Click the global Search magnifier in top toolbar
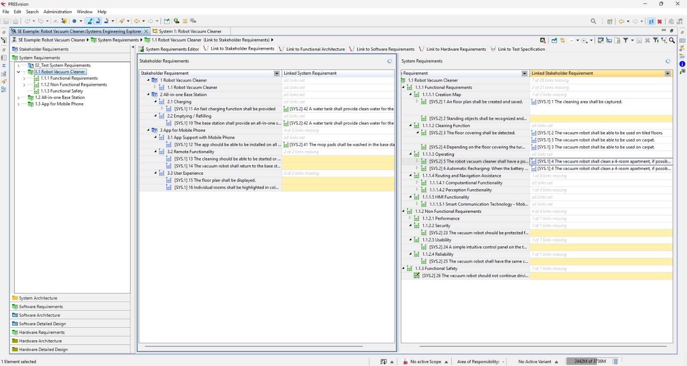687x366 pixels. click(x=593, y=21)
